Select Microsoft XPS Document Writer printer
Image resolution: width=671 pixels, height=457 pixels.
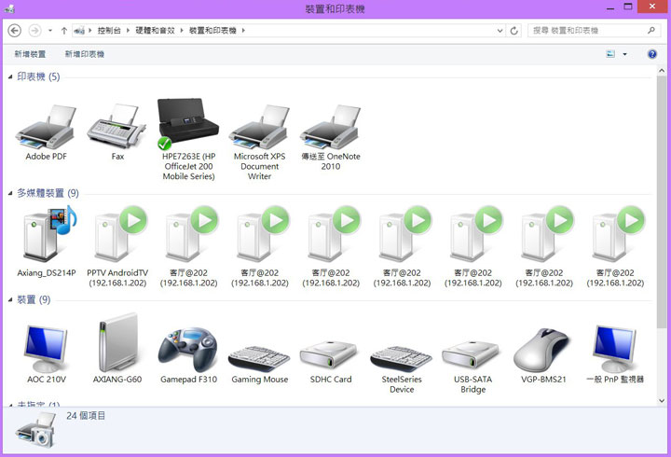point(259,128)
